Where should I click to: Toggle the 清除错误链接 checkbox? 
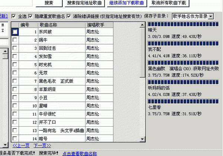click(71, 16)
